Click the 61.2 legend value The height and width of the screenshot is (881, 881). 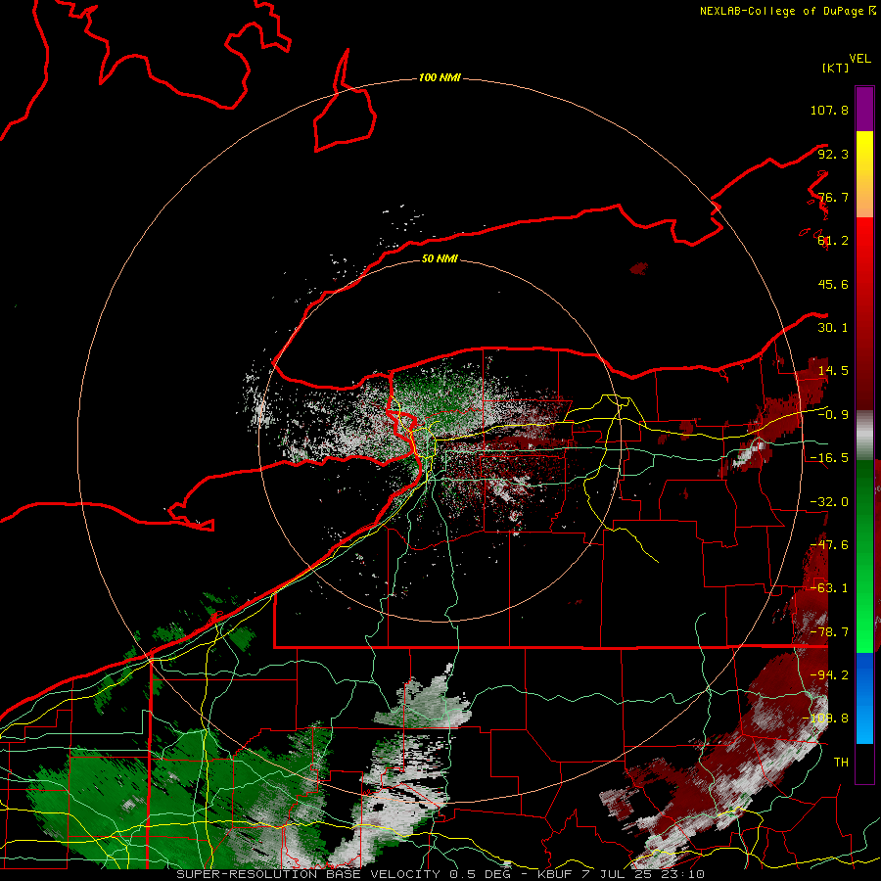[x=833, y=241]
